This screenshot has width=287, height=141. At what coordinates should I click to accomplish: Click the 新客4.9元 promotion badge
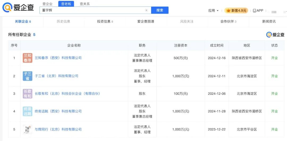pyautogui.click(x=236, y=11)
